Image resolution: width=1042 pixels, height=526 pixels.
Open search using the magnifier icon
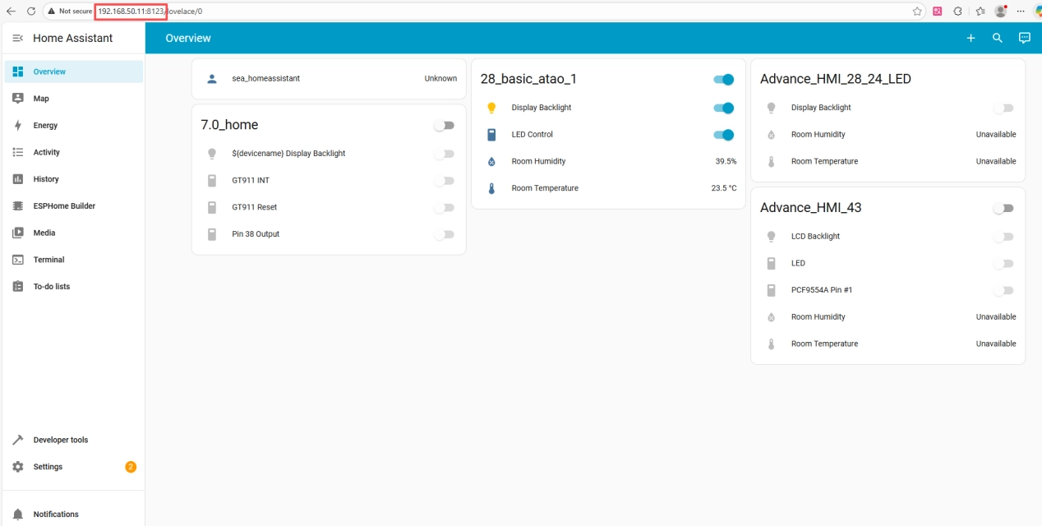pyautogui.click(x=998, y=38)
